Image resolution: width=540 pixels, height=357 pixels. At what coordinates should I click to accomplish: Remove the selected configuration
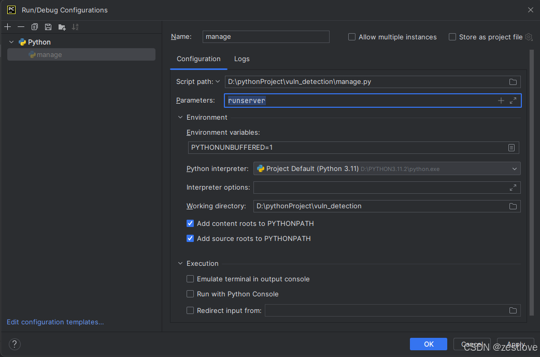coord(21,27)
